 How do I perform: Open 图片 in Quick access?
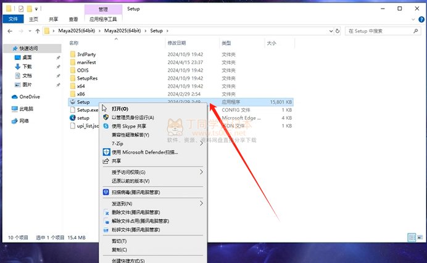(x=27, y=85)
